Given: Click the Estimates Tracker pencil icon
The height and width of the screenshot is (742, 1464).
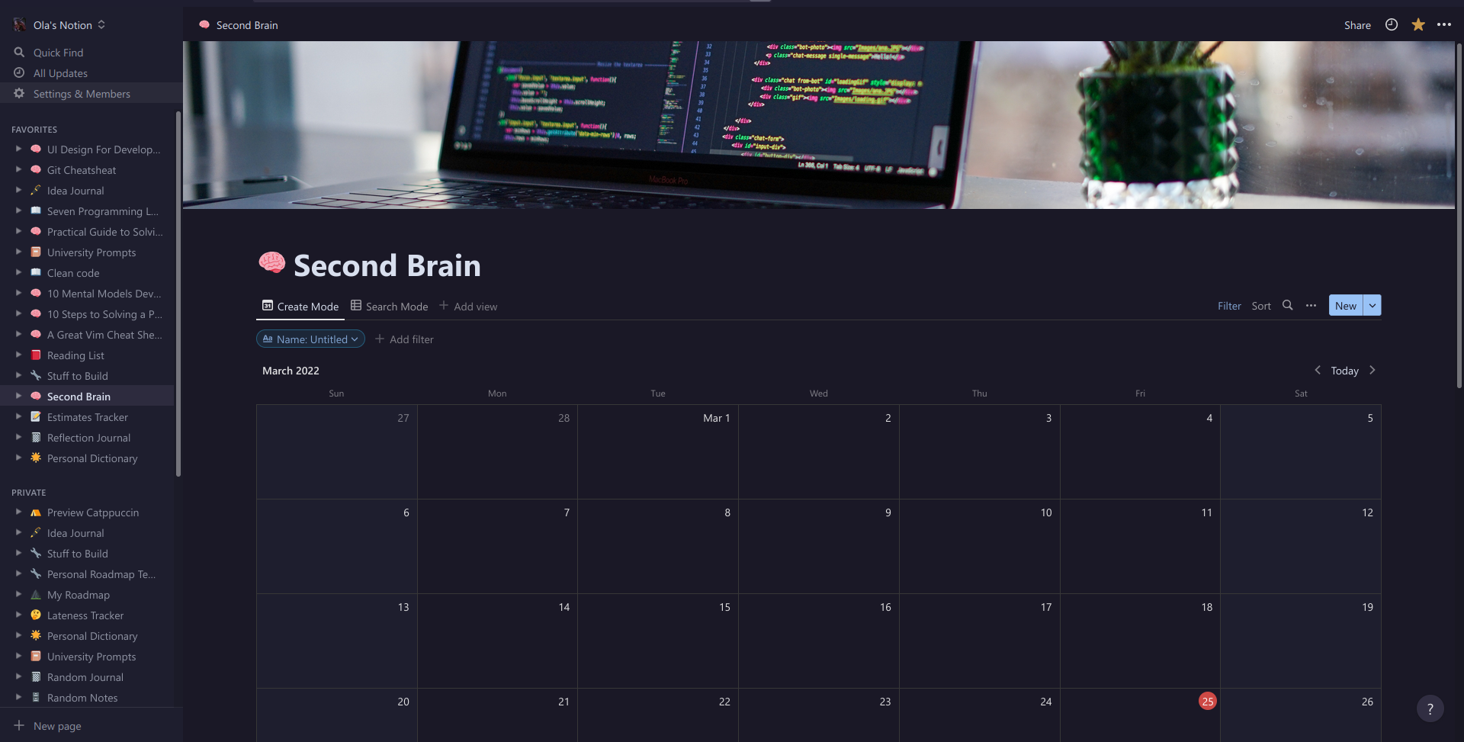Looking at the screenshot, I should click(36, 416).
